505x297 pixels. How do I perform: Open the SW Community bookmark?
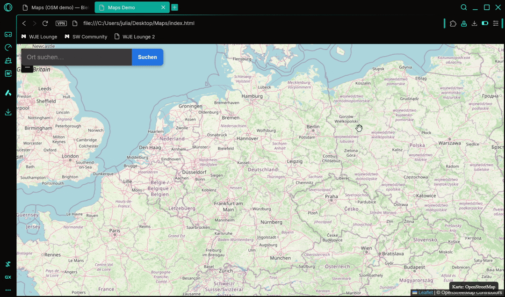click(x=89, y=36)
